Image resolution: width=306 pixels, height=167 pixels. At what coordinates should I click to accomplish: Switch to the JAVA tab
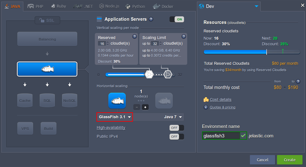click(x=13, y=6)
